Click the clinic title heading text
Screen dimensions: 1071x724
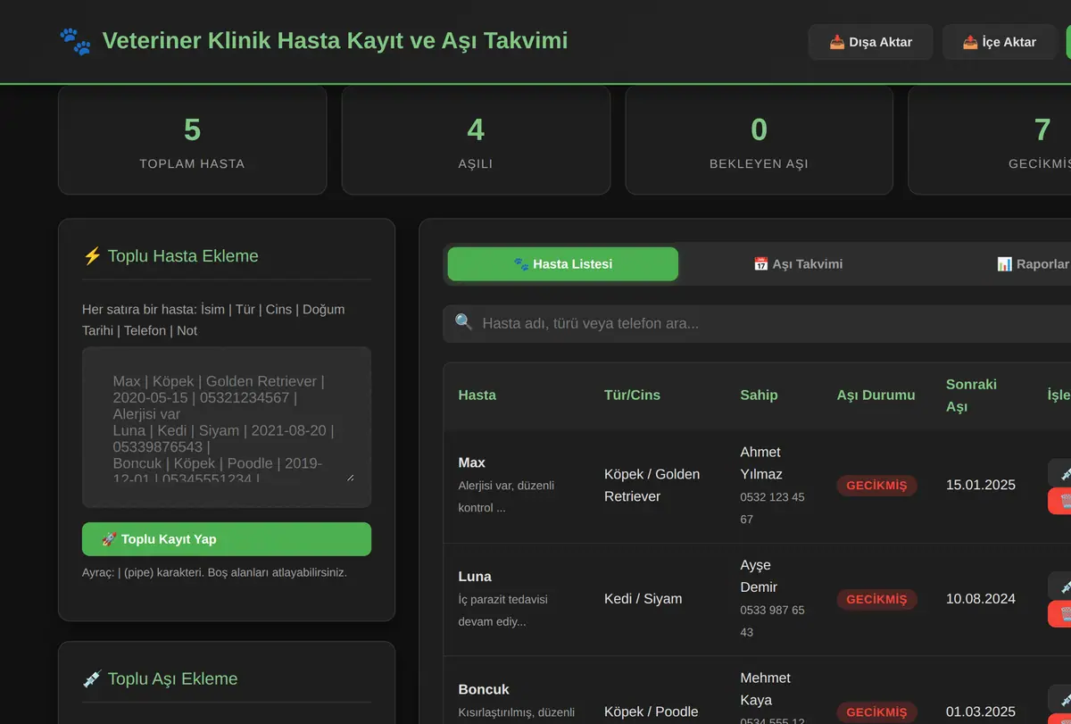pyautogui.click(x=335, y=40)
